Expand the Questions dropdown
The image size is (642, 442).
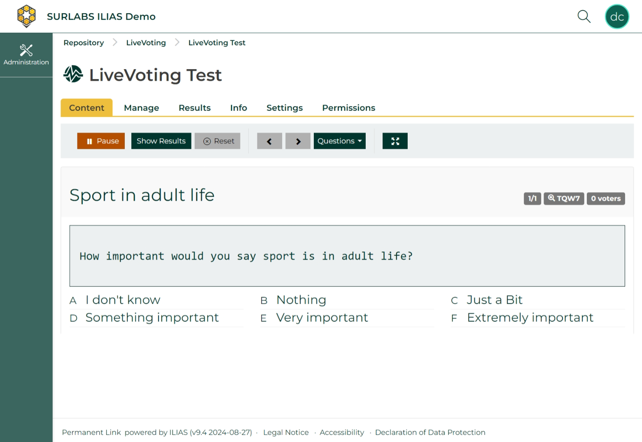(x=340, y=141)
